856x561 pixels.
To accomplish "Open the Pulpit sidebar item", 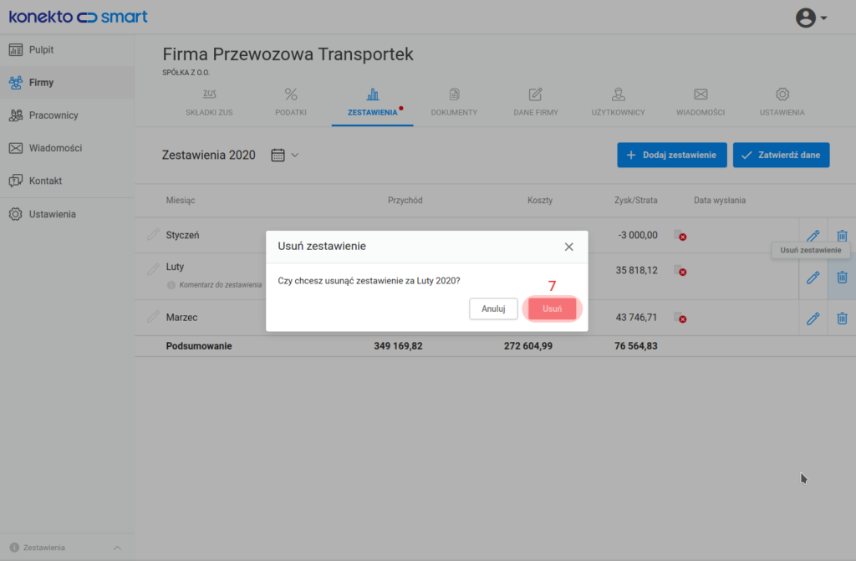I will click(x=67, y=49).
